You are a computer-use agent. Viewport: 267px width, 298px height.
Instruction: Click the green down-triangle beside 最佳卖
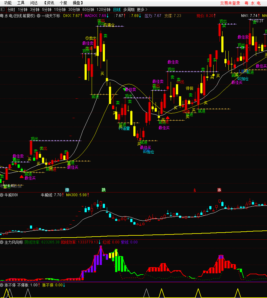point(124,89)
